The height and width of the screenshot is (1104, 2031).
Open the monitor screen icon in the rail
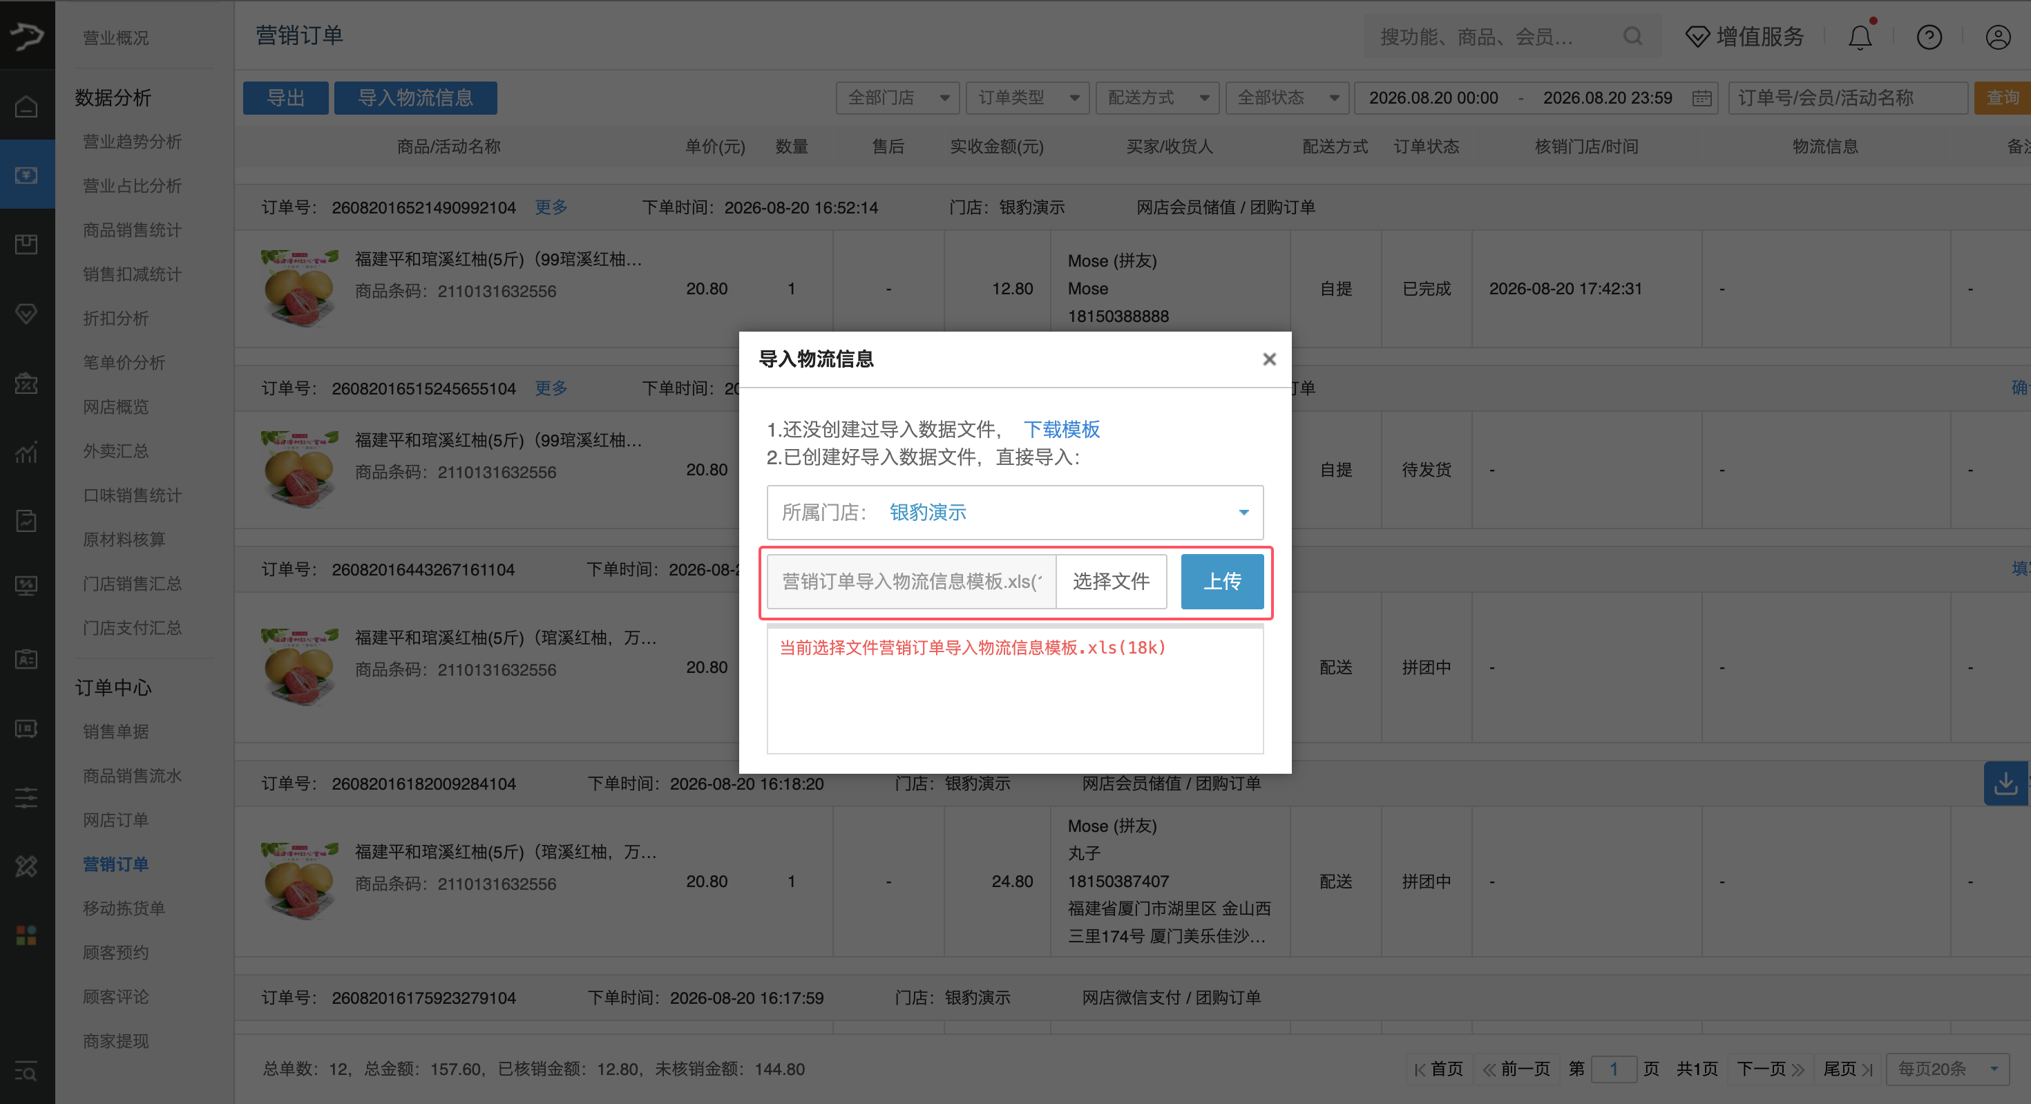[26, 585]
